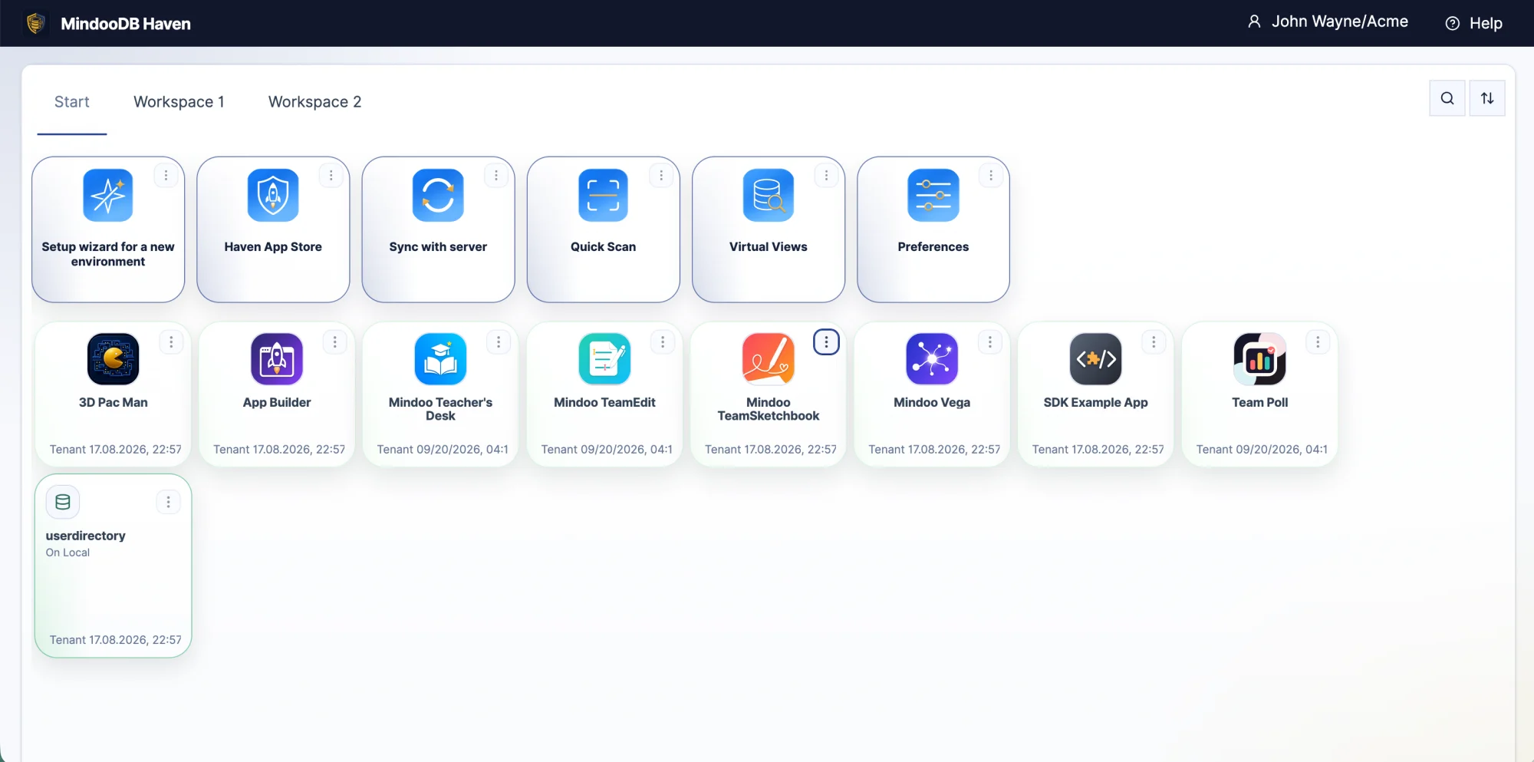Open the Setup wizard sparkle icon
This screenshot has width=1534, height=762.
[x=108, y=195]
